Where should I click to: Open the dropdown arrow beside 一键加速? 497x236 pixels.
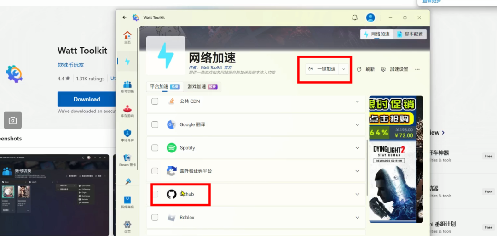pos(344,69)
